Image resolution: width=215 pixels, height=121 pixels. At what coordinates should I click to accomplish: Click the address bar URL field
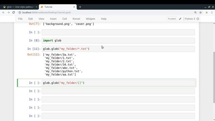click(x=105, y=12)
